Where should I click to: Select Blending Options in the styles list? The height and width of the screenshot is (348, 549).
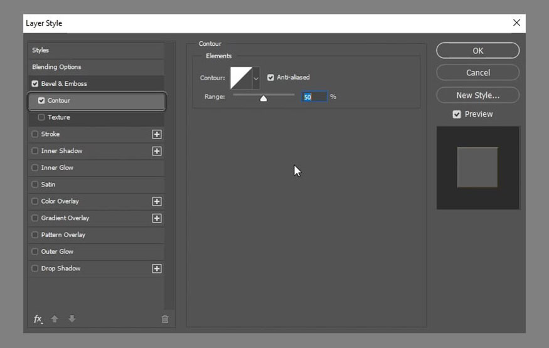point(56,67)
